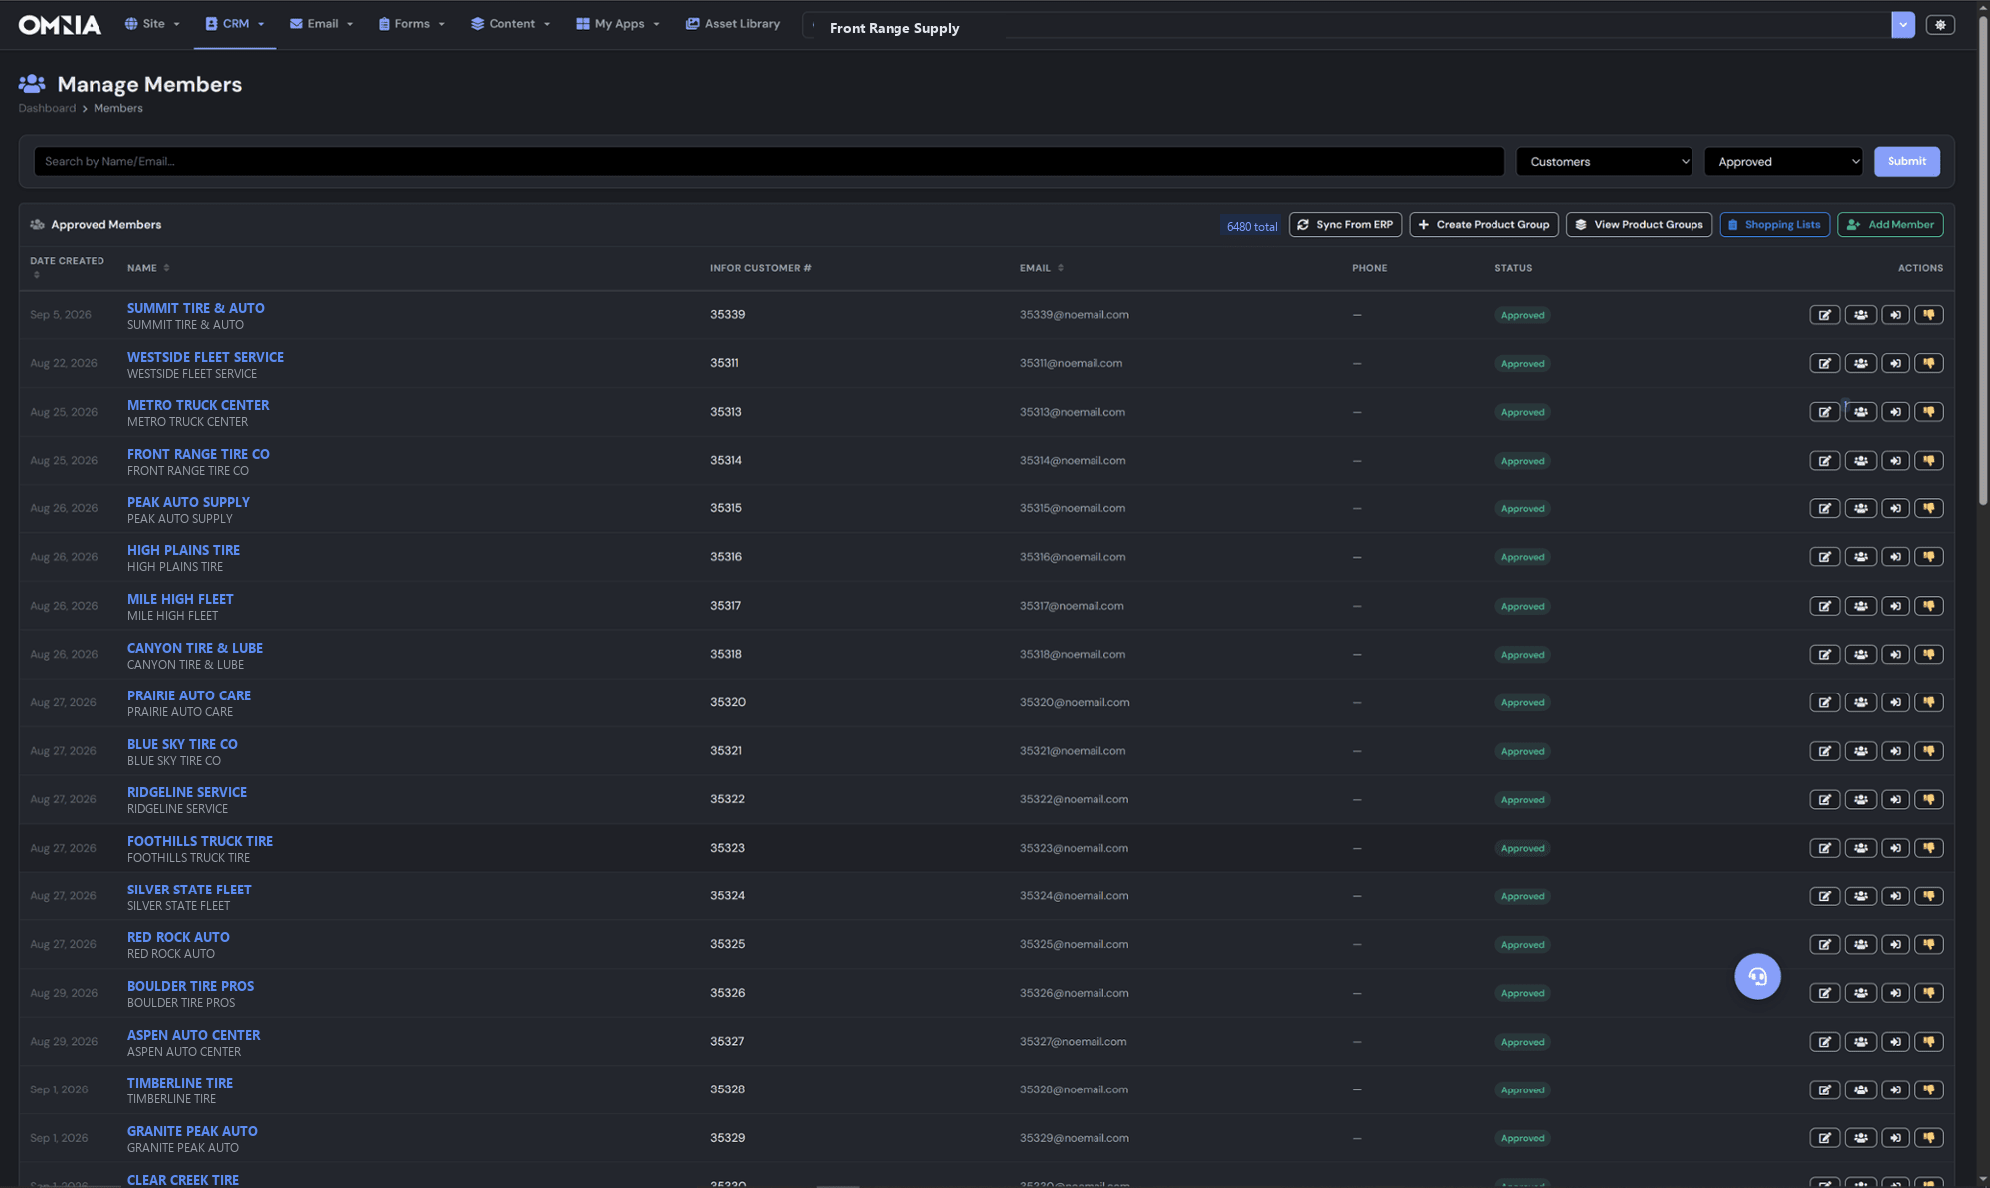Image resolution: width=1990 pixels, height=1188 pixels.
Task: Click thumbs-down icon for ASPEN AUTO CENTER
Action: click(1928, 1042)
